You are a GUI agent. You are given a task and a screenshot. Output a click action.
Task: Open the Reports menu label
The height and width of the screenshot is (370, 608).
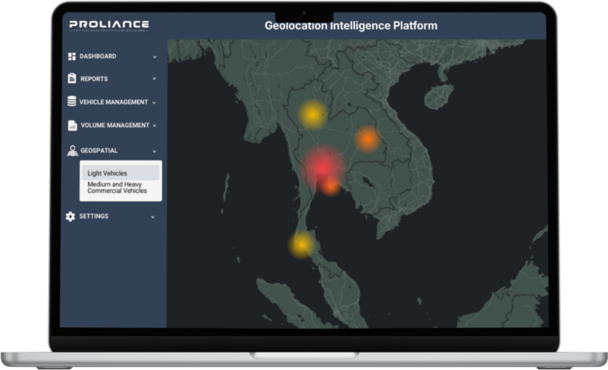click(94, 78)
